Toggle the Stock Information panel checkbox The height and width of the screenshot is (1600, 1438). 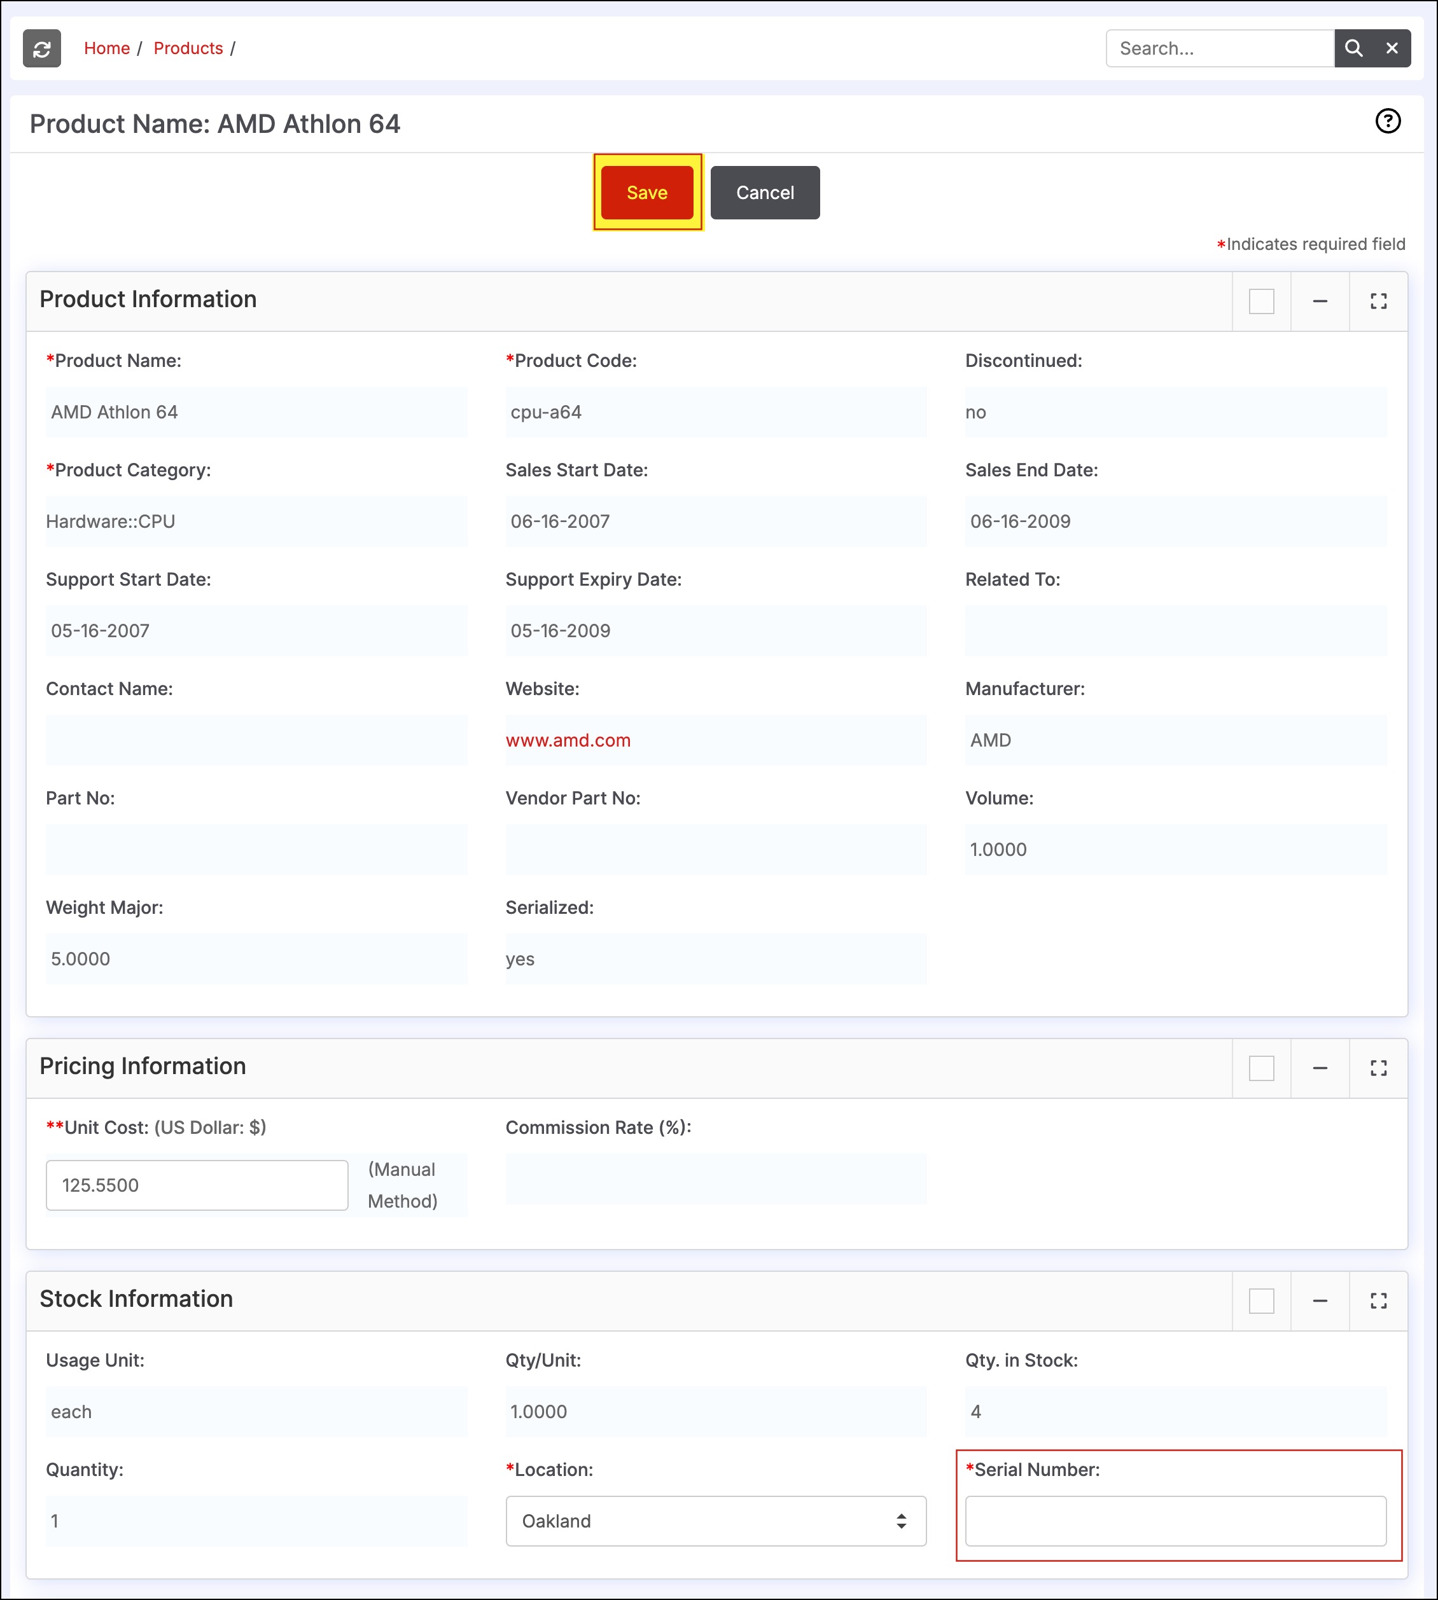[x=1261, y=1300]
